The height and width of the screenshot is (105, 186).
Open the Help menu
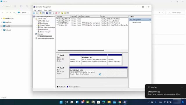coord(50,10)
